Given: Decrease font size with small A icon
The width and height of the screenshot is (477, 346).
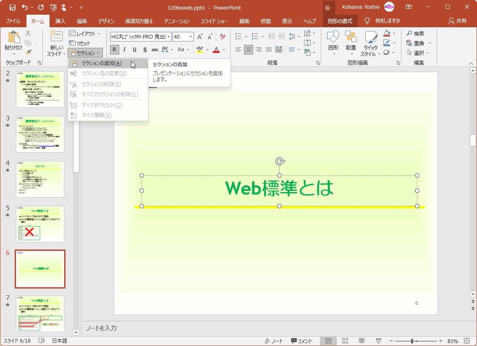Looking at the screenshot, I should 210,37.
